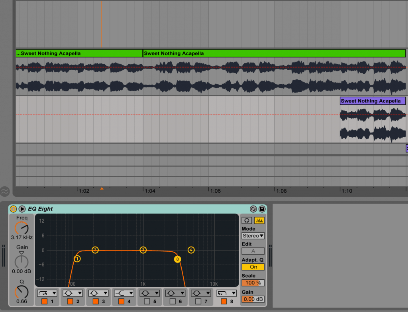Click the EQ Eight device activator button
408x312 pixels.
pos(13,209)
